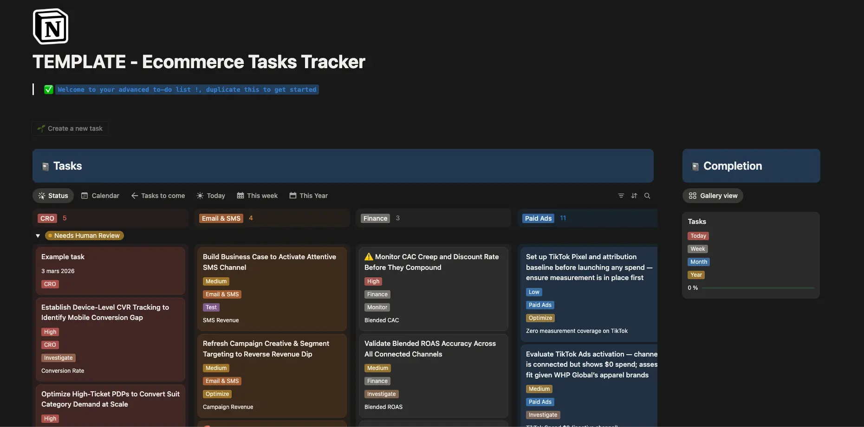The image size is (864, 427).
Task: Click the Blended CAC label
Action: pyautogui.click(x=382, y=320)
